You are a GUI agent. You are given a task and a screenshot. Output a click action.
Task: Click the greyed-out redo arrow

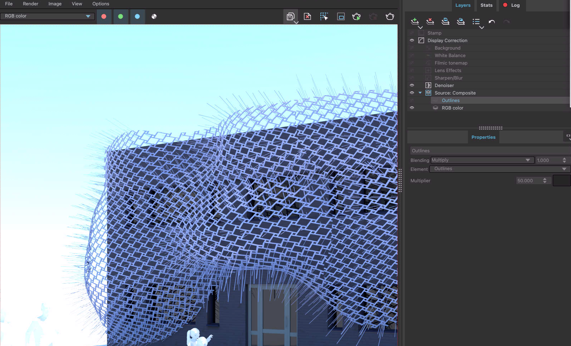tap(506, 21)
